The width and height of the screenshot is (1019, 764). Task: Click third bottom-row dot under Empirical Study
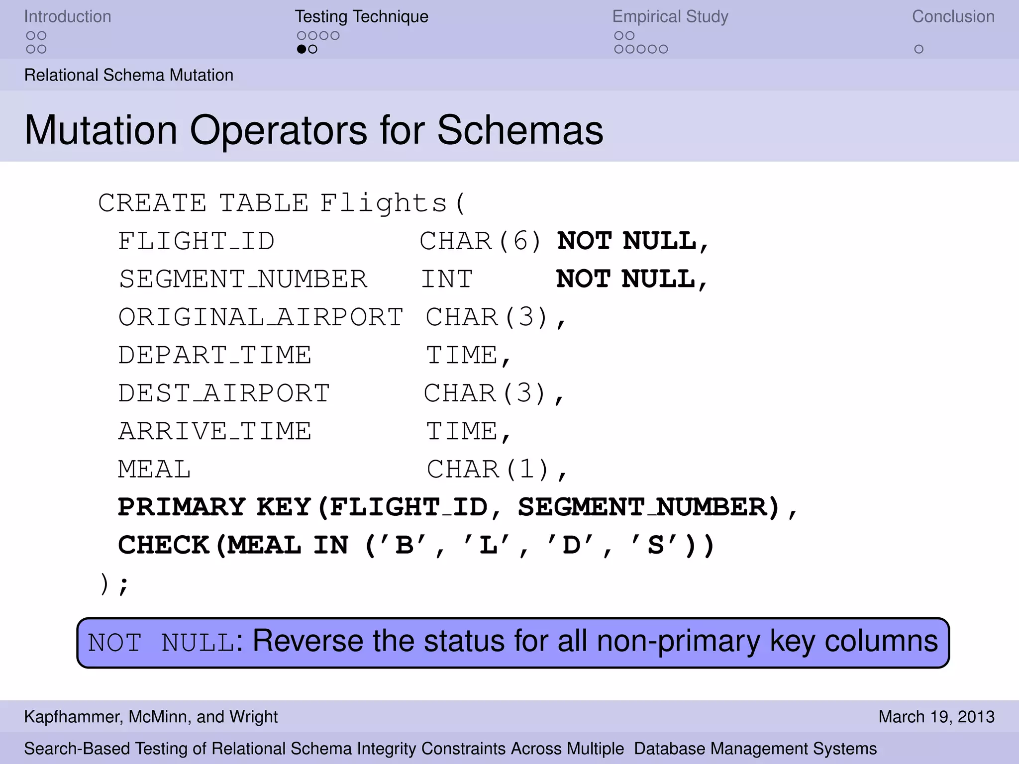coord(641,49)
